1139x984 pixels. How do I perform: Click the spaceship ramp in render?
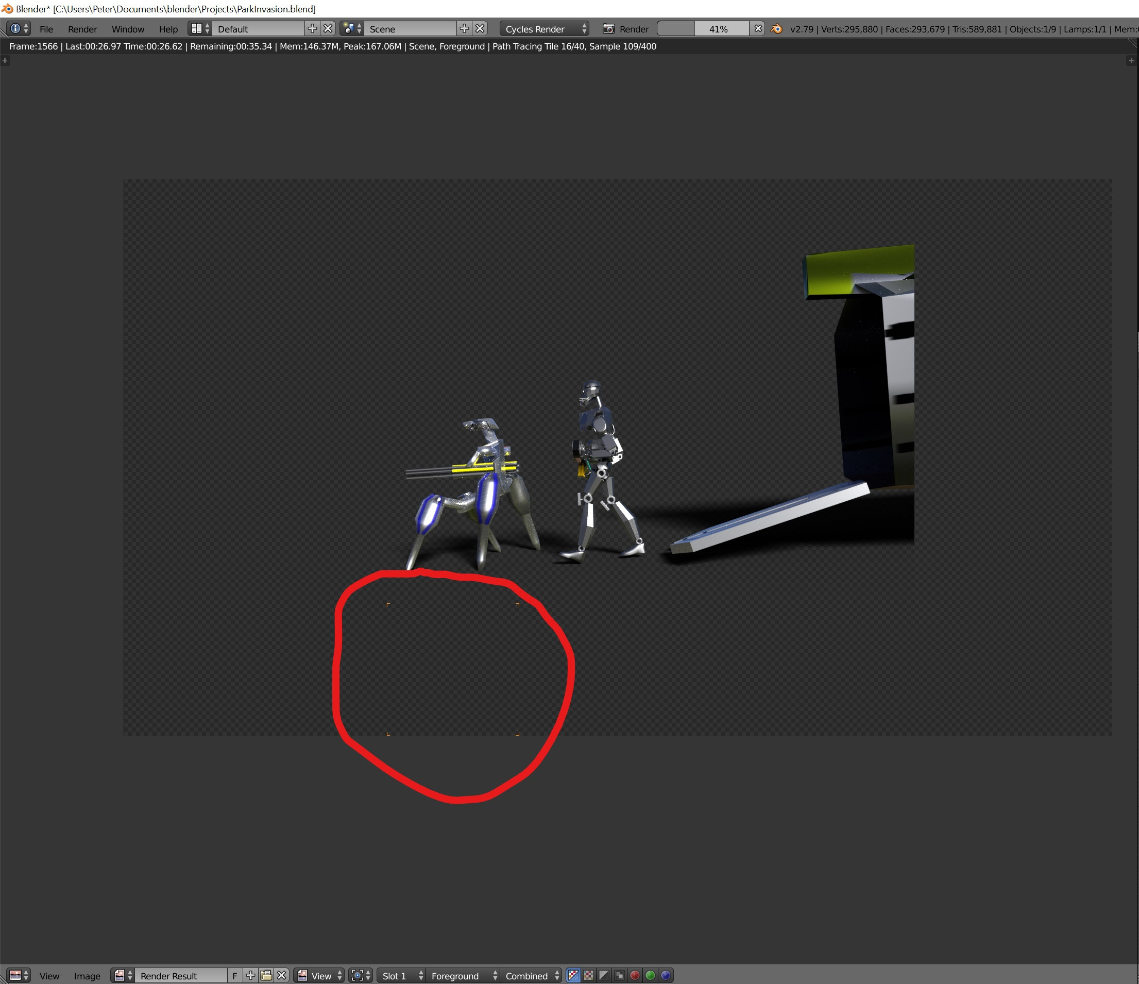(770, 517)
